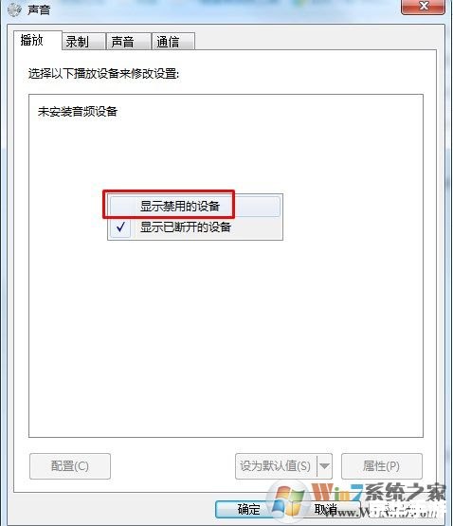Viewport: 453px width, 526px height.
Task: Open device 属性(P) button
Action: pyautogui.click(x=382, y=466)
